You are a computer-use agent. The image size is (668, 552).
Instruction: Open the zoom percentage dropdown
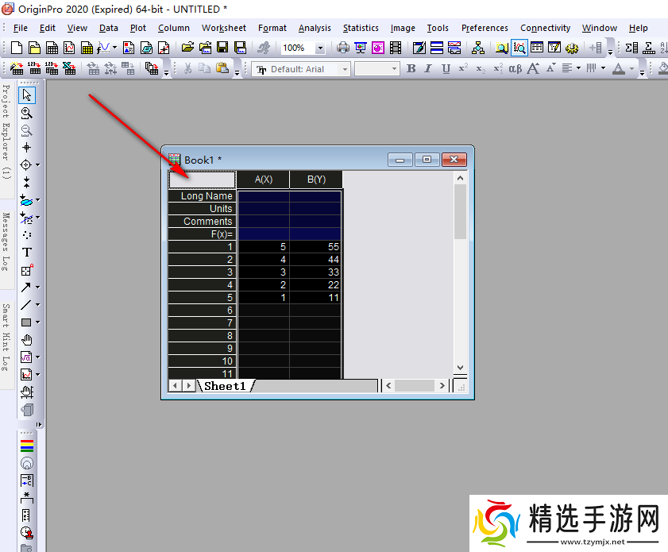[x=320, y=48]
